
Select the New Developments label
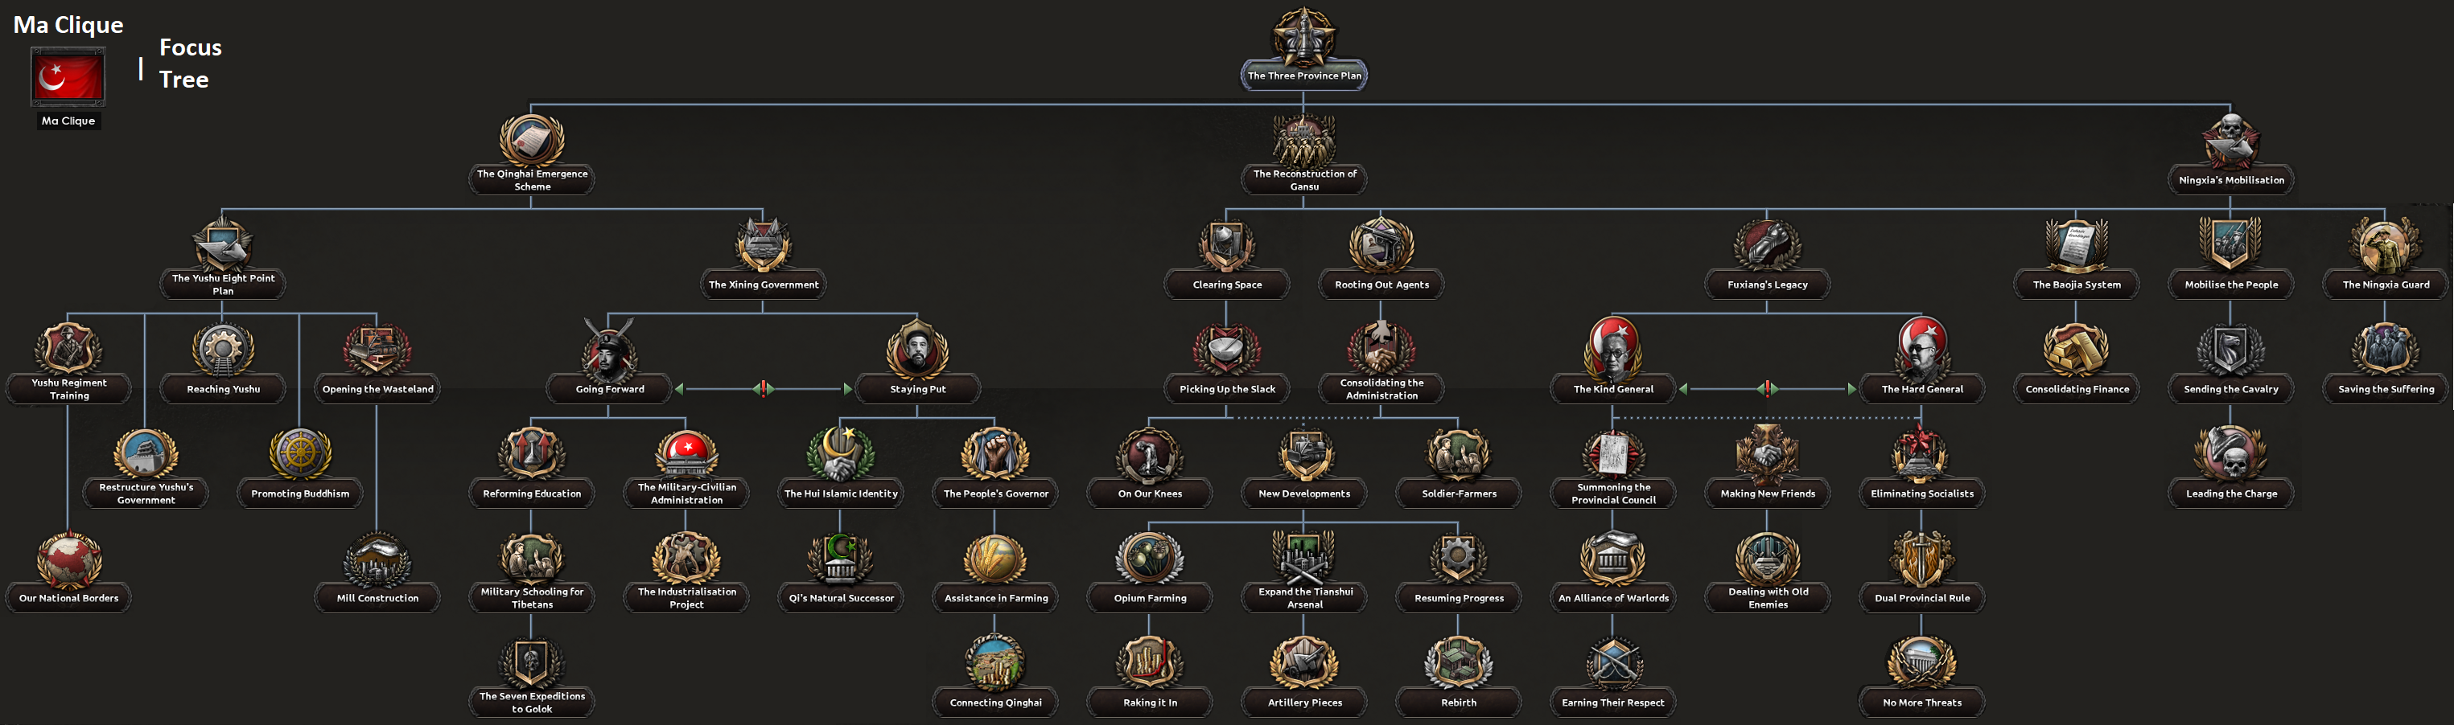pyautogui.click(x=1304, y=494)
